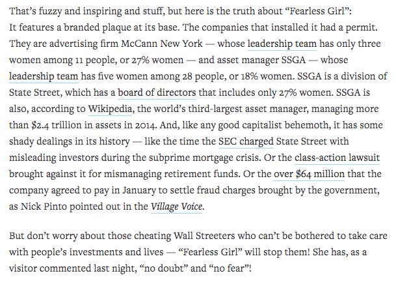396x282 pixels.
Task: Click the words "McCann New York"
Action: coord(162,44)
